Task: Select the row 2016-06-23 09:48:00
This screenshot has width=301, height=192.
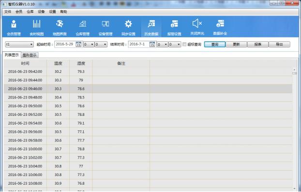Action: click(x=148, y=97)
